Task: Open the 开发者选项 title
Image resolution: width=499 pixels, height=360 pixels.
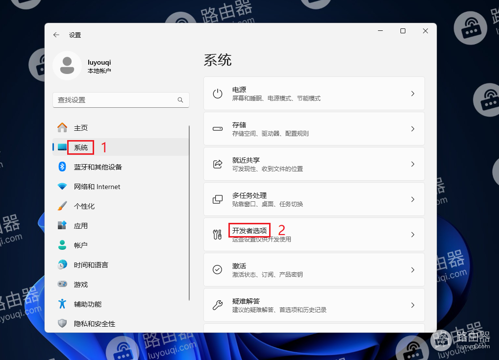Action: click(x=249, y=231)
